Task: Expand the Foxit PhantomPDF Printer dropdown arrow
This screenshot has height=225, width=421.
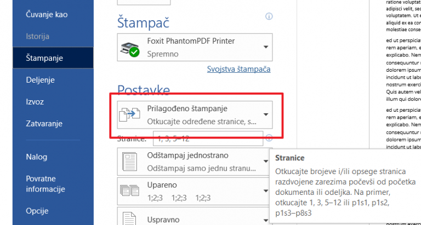Action: [266, 47]
